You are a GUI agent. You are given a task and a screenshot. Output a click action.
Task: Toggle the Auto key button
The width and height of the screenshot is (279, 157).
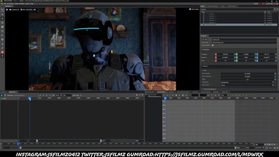click(270, 148)
